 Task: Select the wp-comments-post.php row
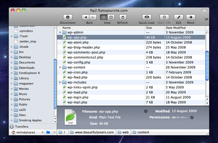click(131, 52)
